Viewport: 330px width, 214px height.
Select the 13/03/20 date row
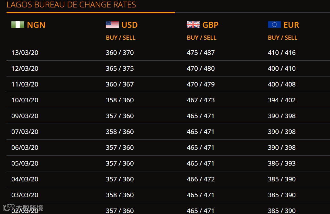coord(25,53)
